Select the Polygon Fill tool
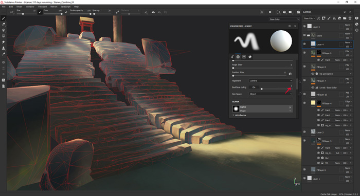 [x=4, y=36]
